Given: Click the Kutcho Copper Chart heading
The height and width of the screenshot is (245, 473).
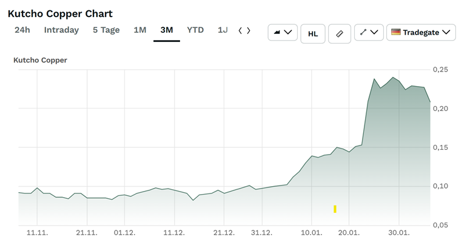Looking at the screenshot, I should 60,13.
